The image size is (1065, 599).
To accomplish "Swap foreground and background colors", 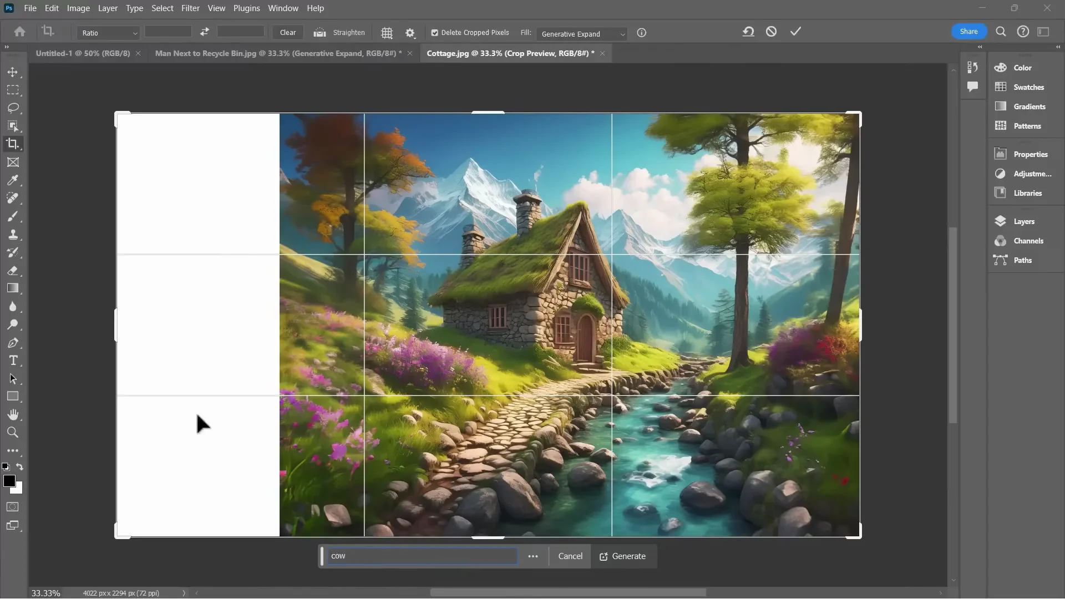I will point(20,467).
